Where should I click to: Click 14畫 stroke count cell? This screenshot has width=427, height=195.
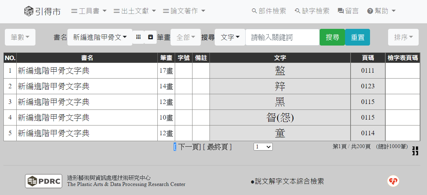pyautogui.click(x=166, y=86)
